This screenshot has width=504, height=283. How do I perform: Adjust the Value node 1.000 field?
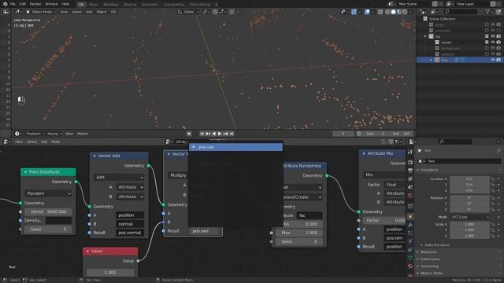click(110, 273)
